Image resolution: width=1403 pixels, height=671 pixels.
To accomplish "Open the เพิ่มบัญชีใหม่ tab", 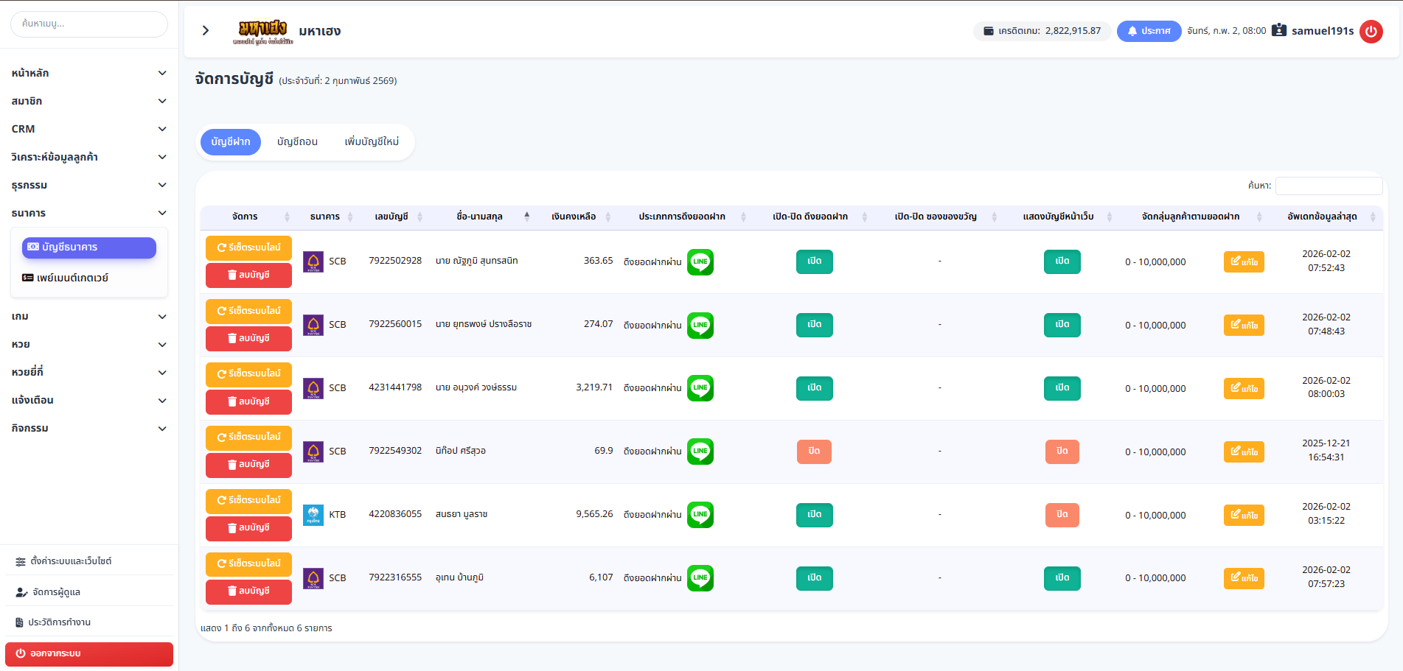I will (372, 141).
